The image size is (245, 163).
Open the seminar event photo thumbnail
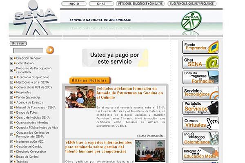point(150,151)
